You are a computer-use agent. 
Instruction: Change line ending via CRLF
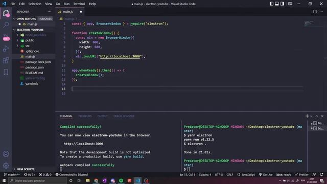229,175
